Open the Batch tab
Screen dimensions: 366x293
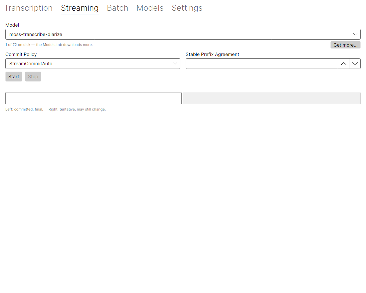(x=118, y=8)
